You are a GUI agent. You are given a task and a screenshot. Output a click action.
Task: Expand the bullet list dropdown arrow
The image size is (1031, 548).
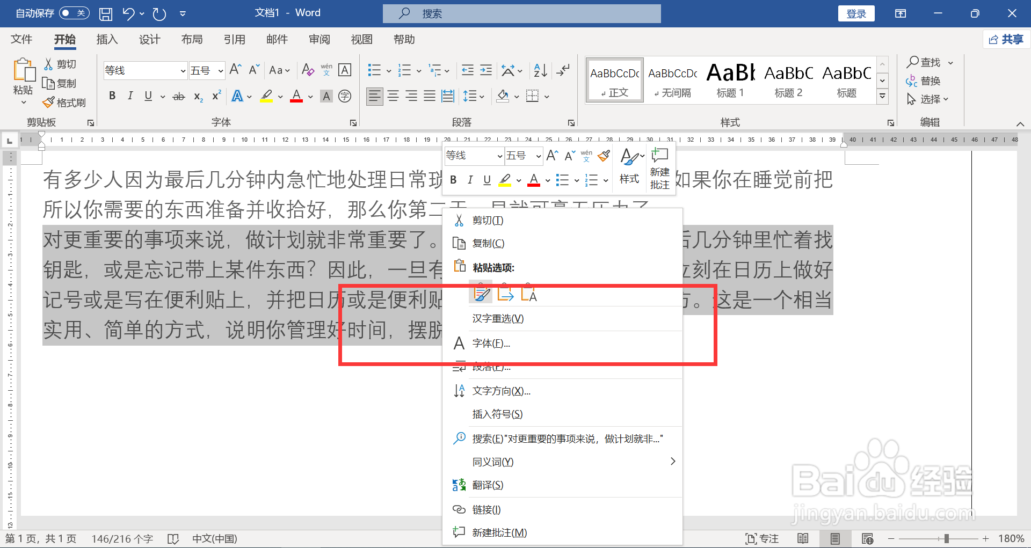[x=388, y=70]
